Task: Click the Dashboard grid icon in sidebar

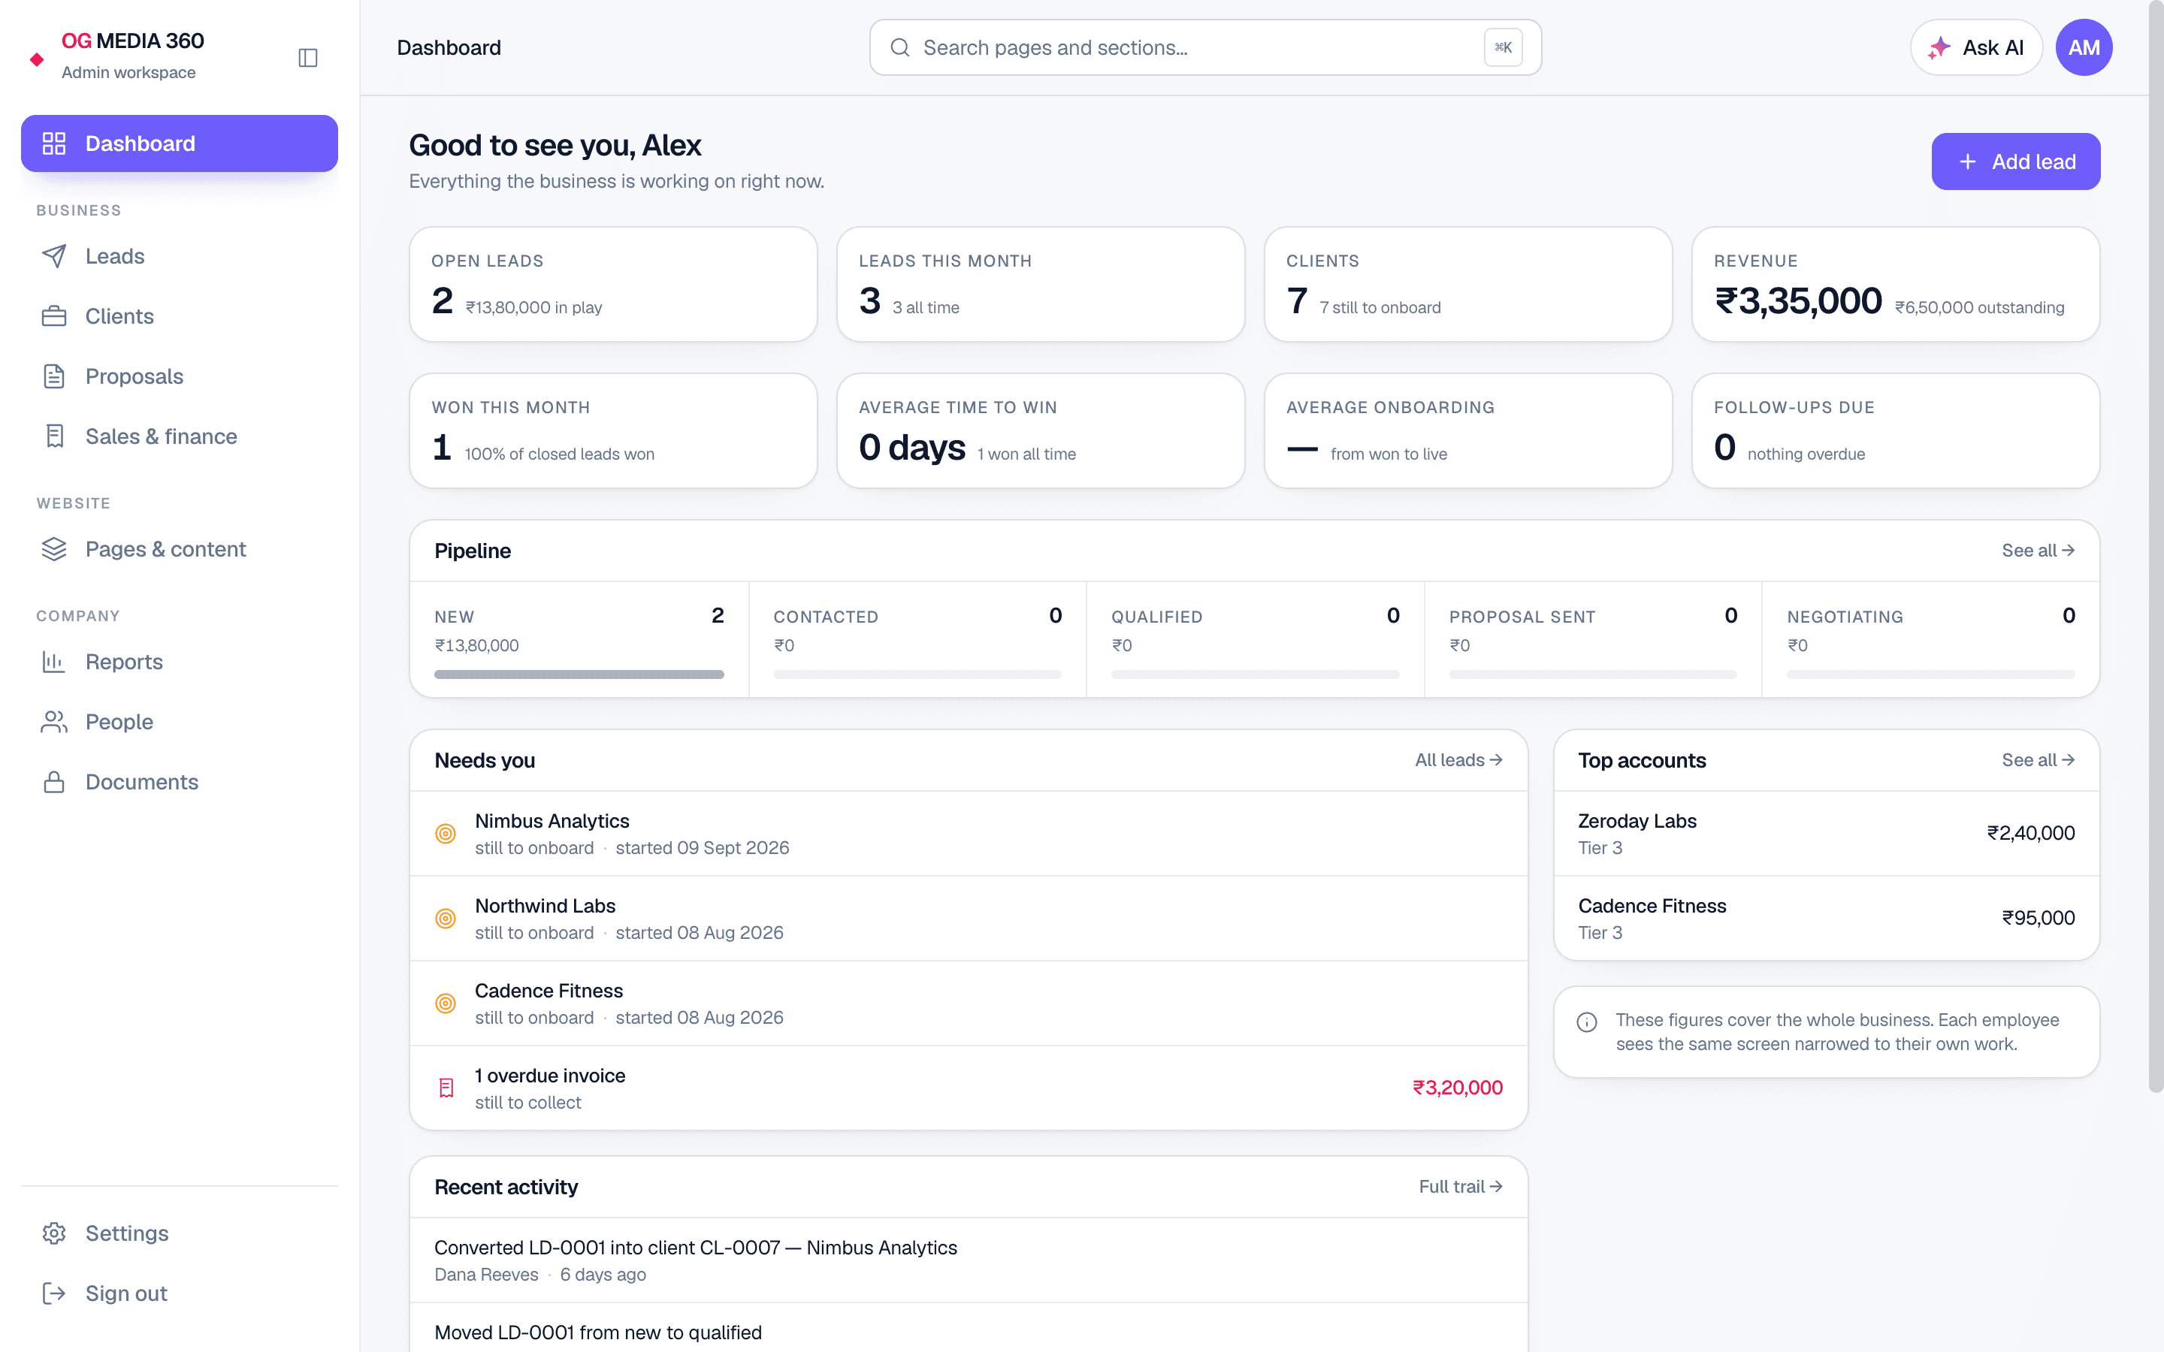Action: 55,144
